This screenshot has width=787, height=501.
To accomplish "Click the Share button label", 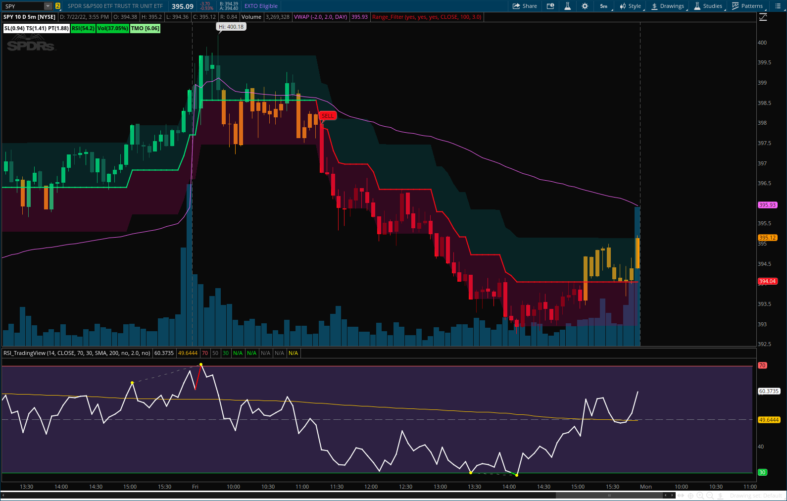I will [530, 6].
